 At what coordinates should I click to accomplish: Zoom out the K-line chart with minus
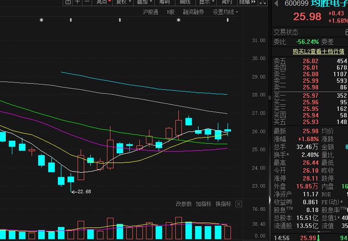coord(87,2)
